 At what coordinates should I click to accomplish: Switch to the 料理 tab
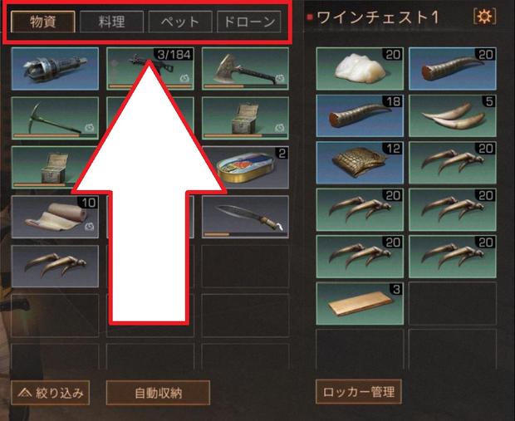pyautogui.click(x=111, y=22)
